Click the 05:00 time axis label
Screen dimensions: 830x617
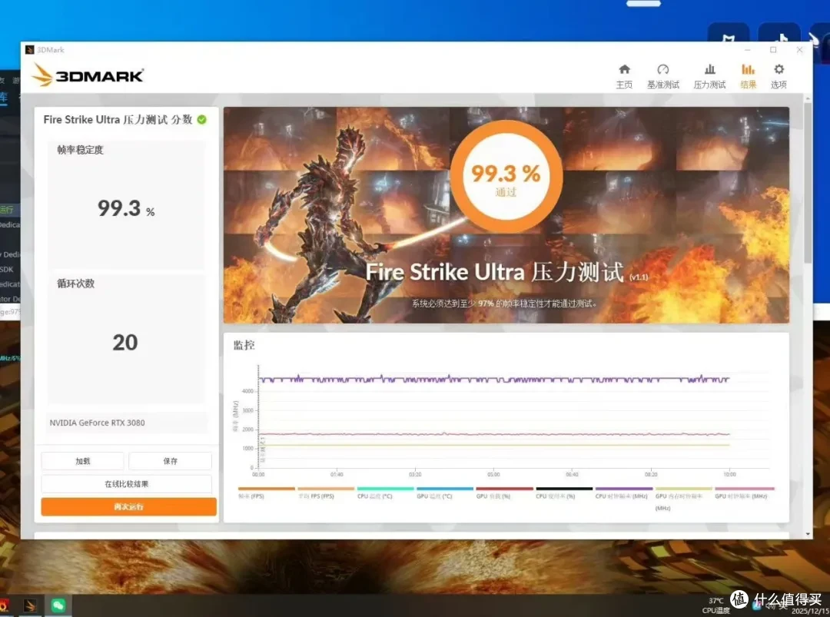pyautogui.click(x=493, y=475)
